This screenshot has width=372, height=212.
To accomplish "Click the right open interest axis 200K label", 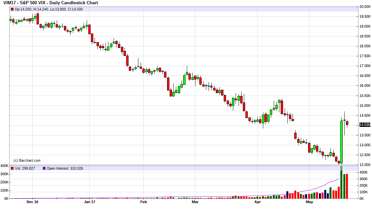I will tap(363, 185).
